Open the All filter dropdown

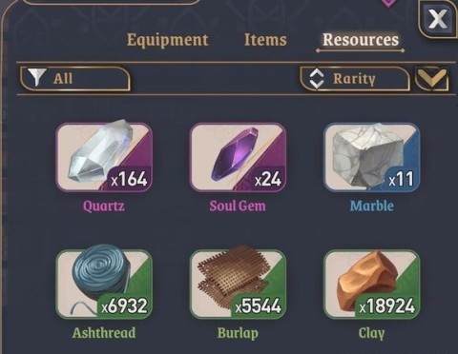coord(75,78)
